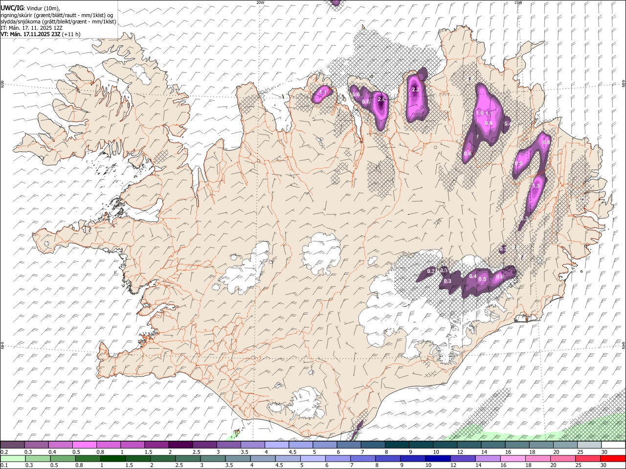The height and width of the screenshot is (469, 626).
Task: Click the 'UWC/IG: Vindur (10m)' title text
Action: coord(30,8)
